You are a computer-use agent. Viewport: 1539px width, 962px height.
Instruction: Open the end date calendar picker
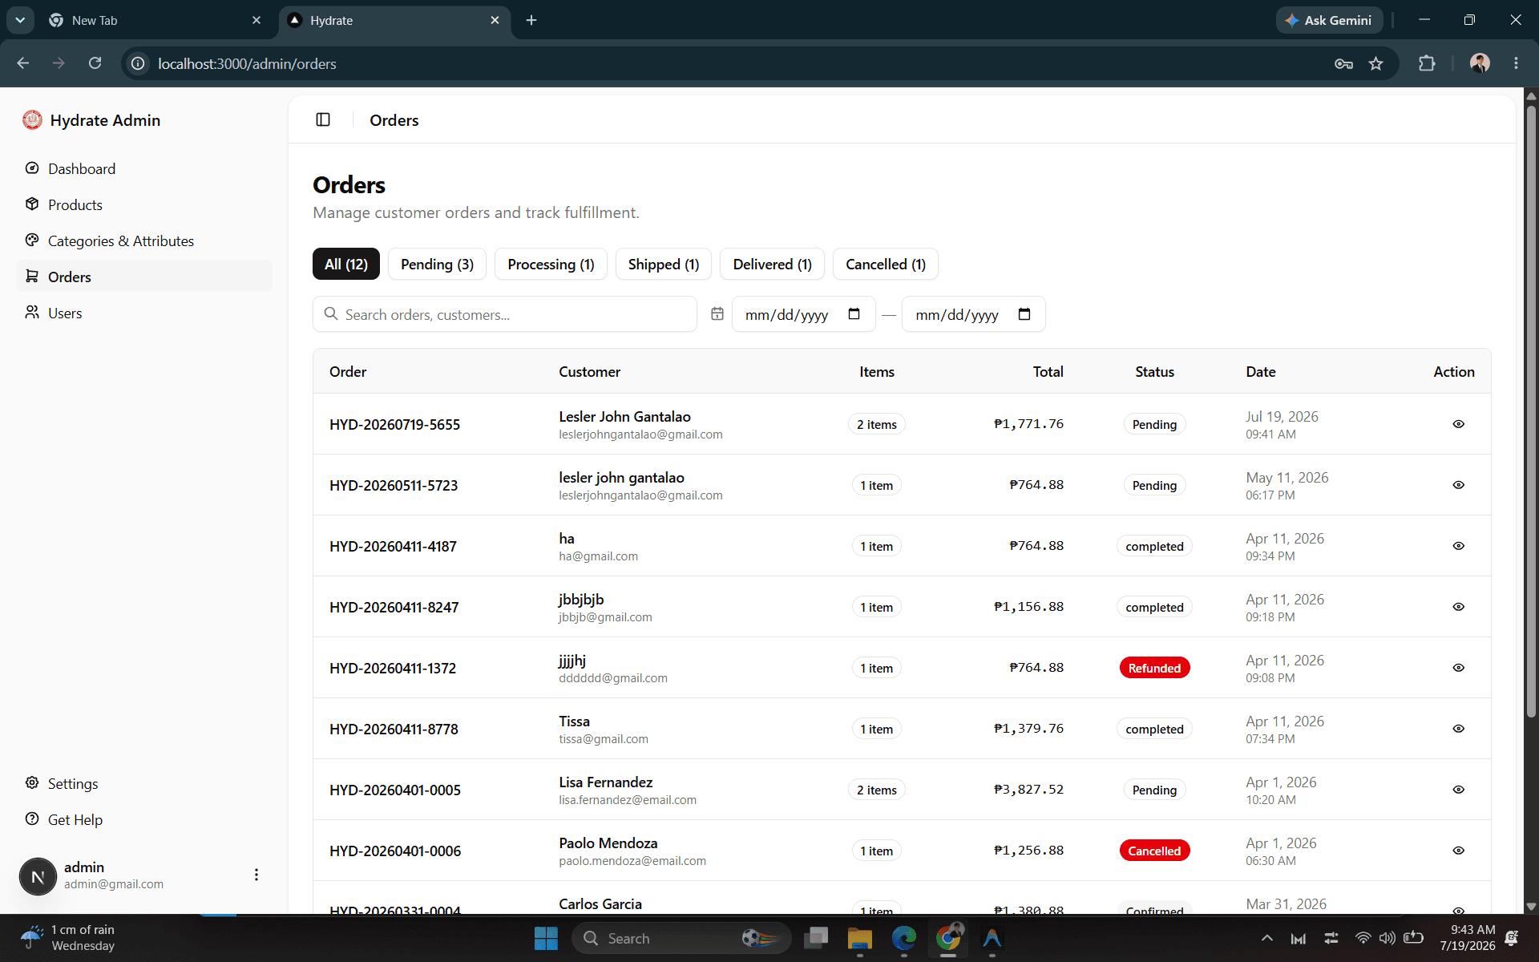1024,314
